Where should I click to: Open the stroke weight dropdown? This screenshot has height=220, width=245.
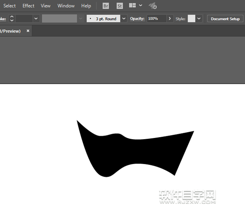click(x=36, y=19)
